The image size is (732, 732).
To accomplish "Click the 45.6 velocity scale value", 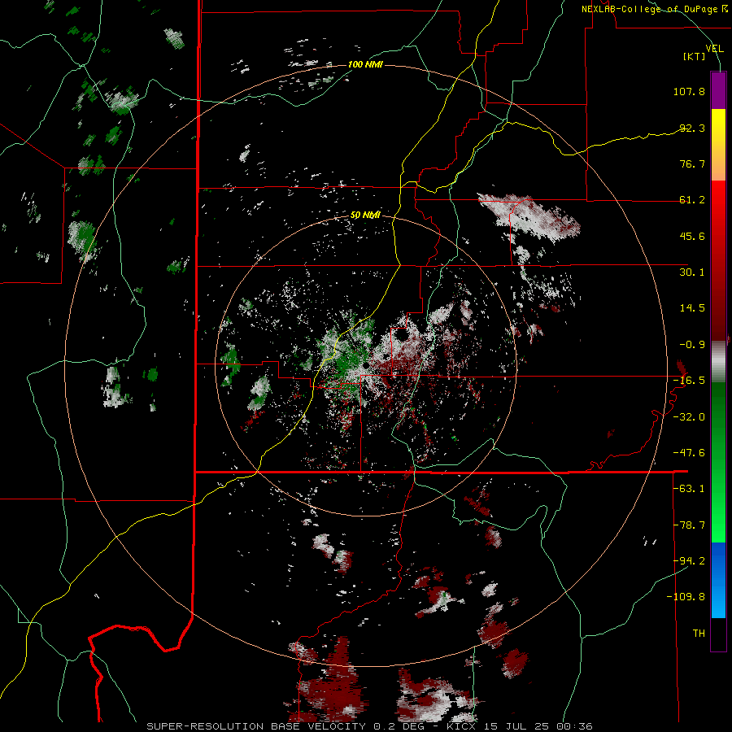I will (x=692, y=236).
